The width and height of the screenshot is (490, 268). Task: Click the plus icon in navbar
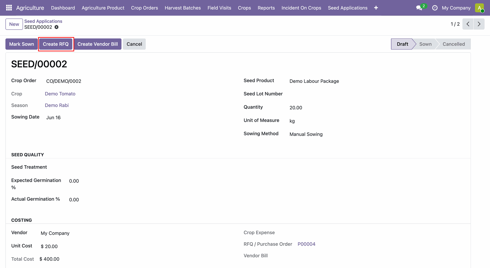pos(376,8)
